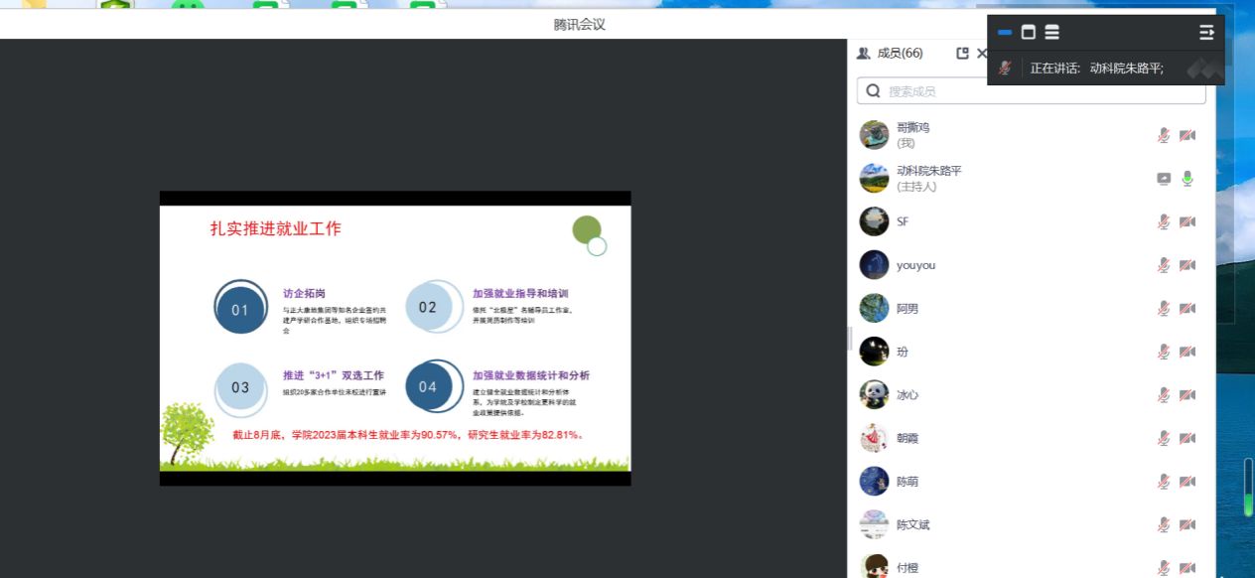
Task: Collapse the floating toolbar with the right arrow-list icon
Action: [1206, 33]
